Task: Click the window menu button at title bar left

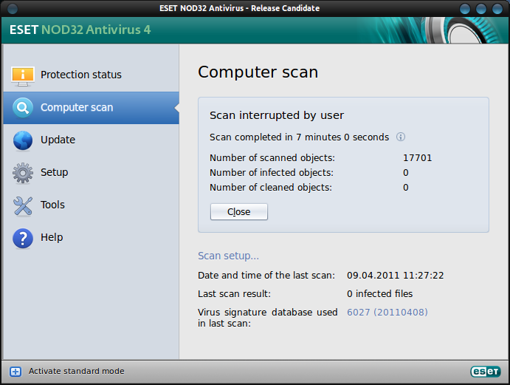Action: 13,8
